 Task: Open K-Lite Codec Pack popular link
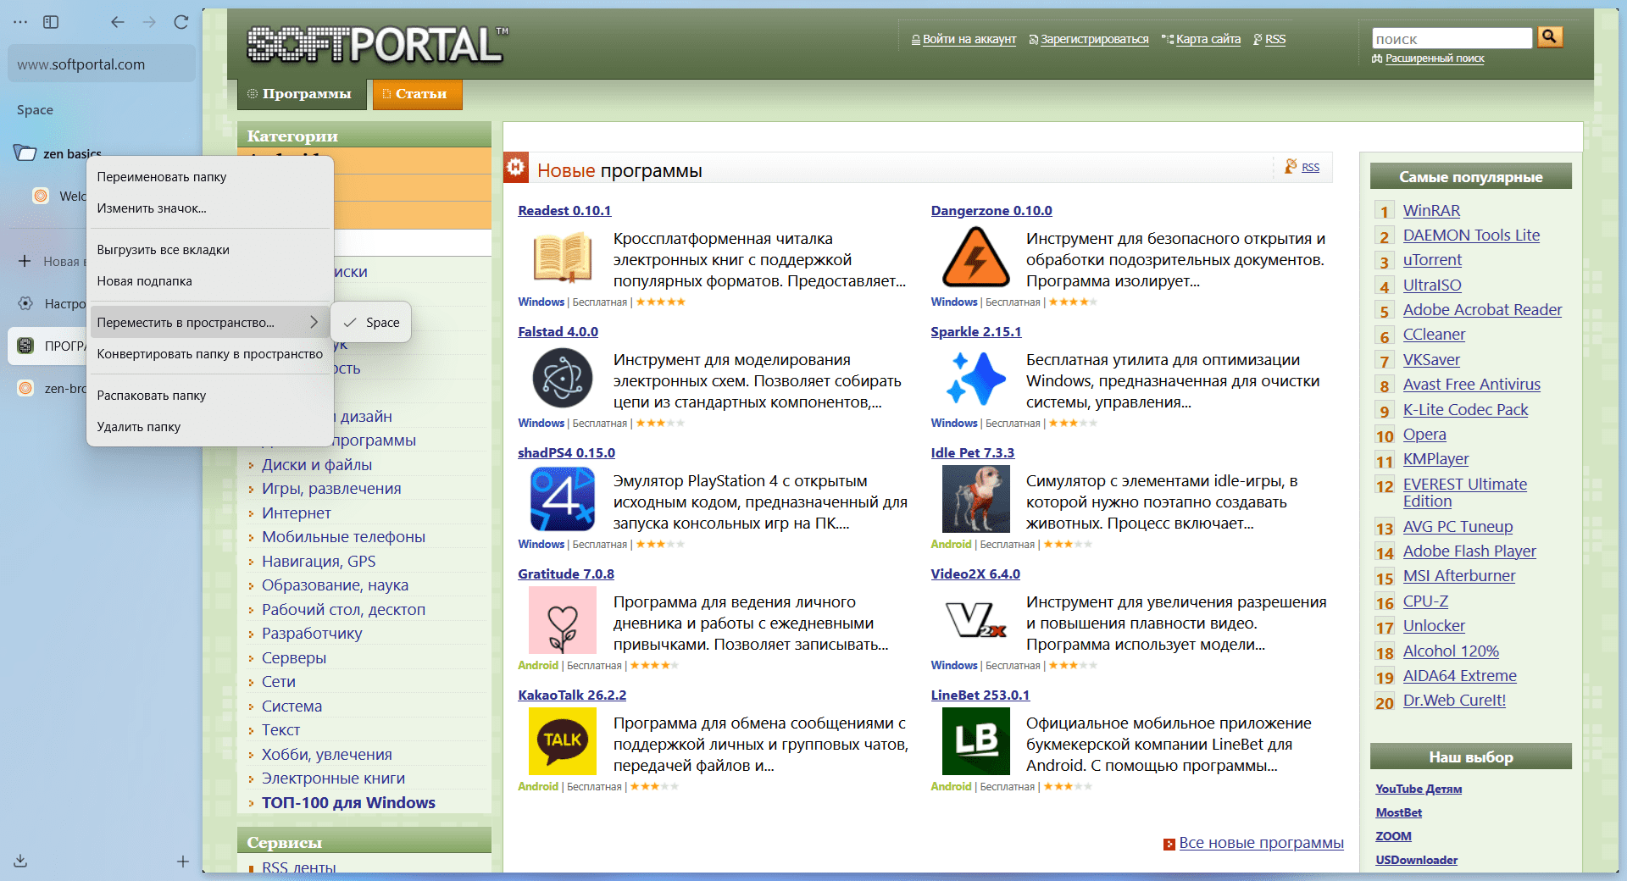[1465, 410]
